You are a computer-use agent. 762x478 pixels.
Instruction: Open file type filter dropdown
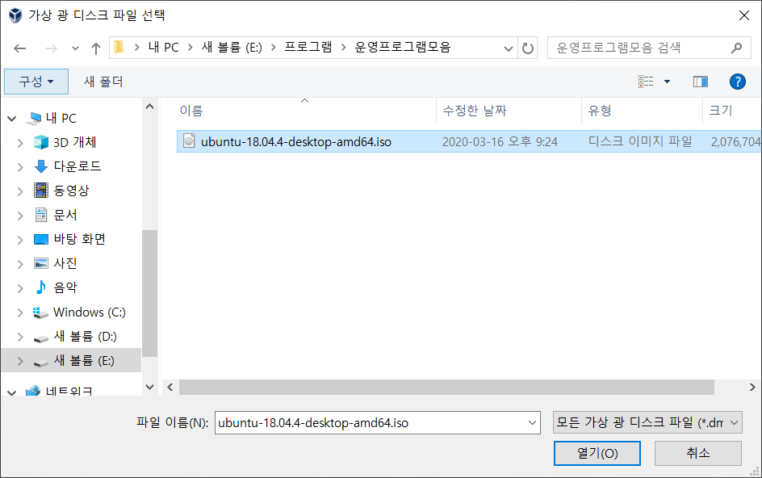(647, 422)
